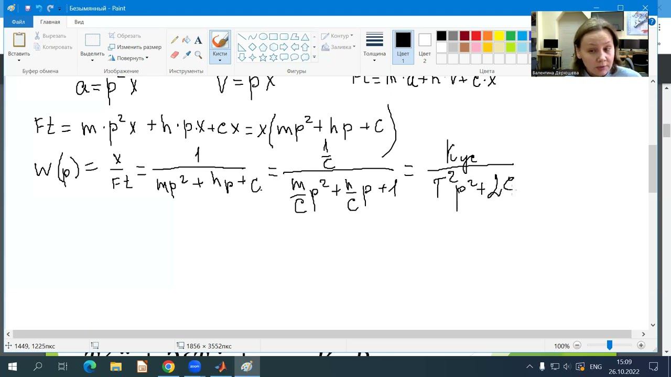Choose the straight line shape
This screenshot has width=671, height=377.
pyautogui.click(x=242, y=37)
